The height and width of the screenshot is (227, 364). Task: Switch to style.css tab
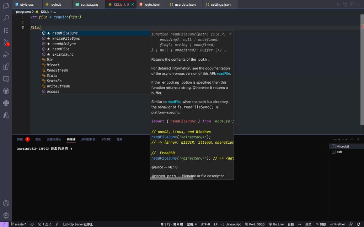click(27, 4)
